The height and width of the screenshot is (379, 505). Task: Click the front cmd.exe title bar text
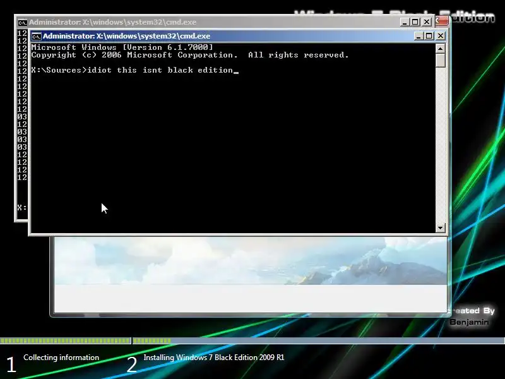127,36
